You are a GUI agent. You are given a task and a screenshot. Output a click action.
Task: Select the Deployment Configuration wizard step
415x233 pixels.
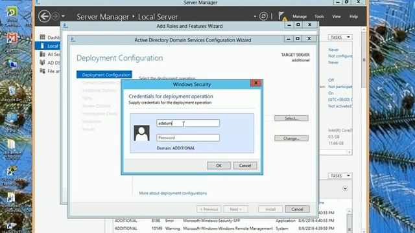pos(104,75)
